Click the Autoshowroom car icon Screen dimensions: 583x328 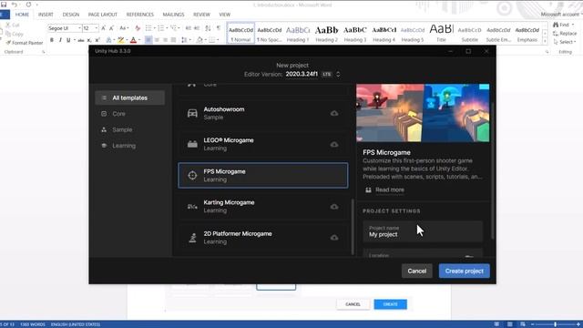(x=192, y=113)
